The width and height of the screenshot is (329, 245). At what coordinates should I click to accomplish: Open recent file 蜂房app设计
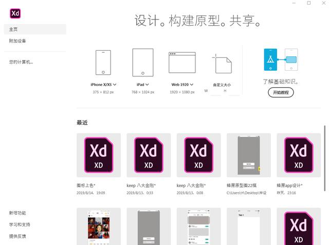(299, 155)
